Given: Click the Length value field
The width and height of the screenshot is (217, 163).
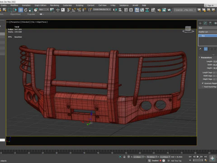Looking at the screenshot, I should coord(215,62).
